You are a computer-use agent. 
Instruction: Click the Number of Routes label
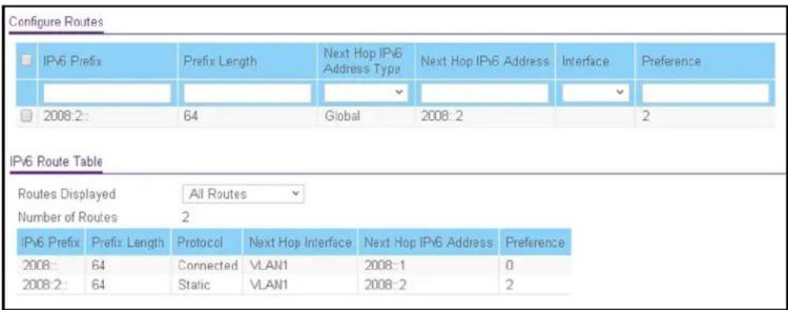[67, 218]
